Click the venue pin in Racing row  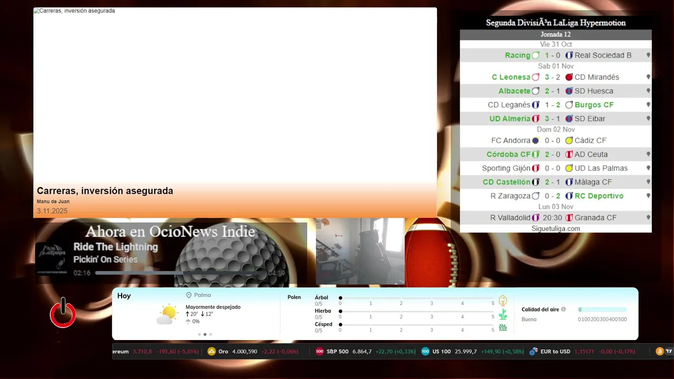(x=648, y=55)
